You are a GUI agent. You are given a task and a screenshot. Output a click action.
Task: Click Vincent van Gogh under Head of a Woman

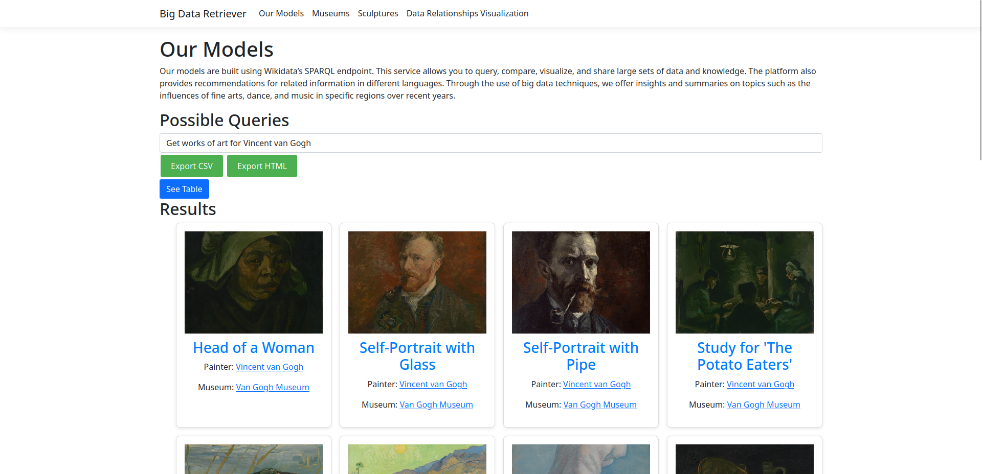tap(270, 367)
